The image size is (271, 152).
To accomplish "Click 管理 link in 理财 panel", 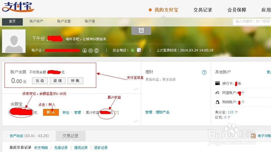I will point(149,112).
